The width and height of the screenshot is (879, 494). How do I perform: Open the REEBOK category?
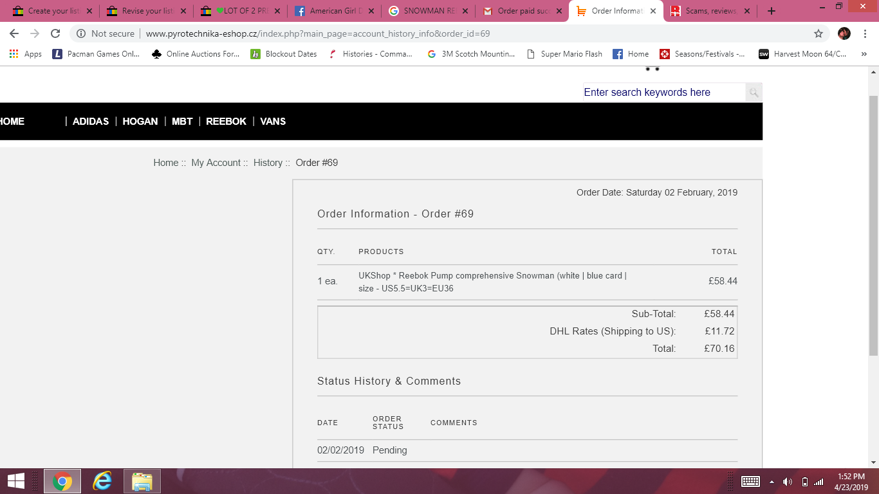pos(227,122)
